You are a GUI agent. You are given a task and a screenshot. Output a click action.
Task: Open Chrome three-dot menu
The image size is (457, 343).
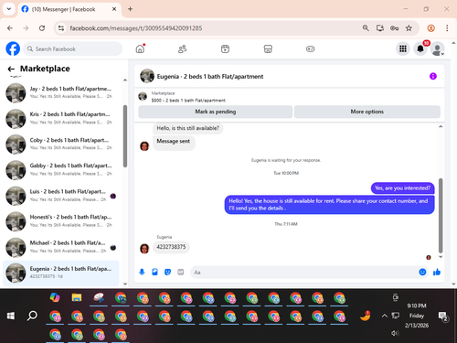447,28
